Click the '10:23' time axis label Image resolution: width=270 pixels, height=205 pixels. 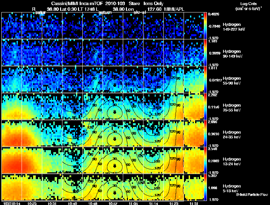click(x=32, y=203)
